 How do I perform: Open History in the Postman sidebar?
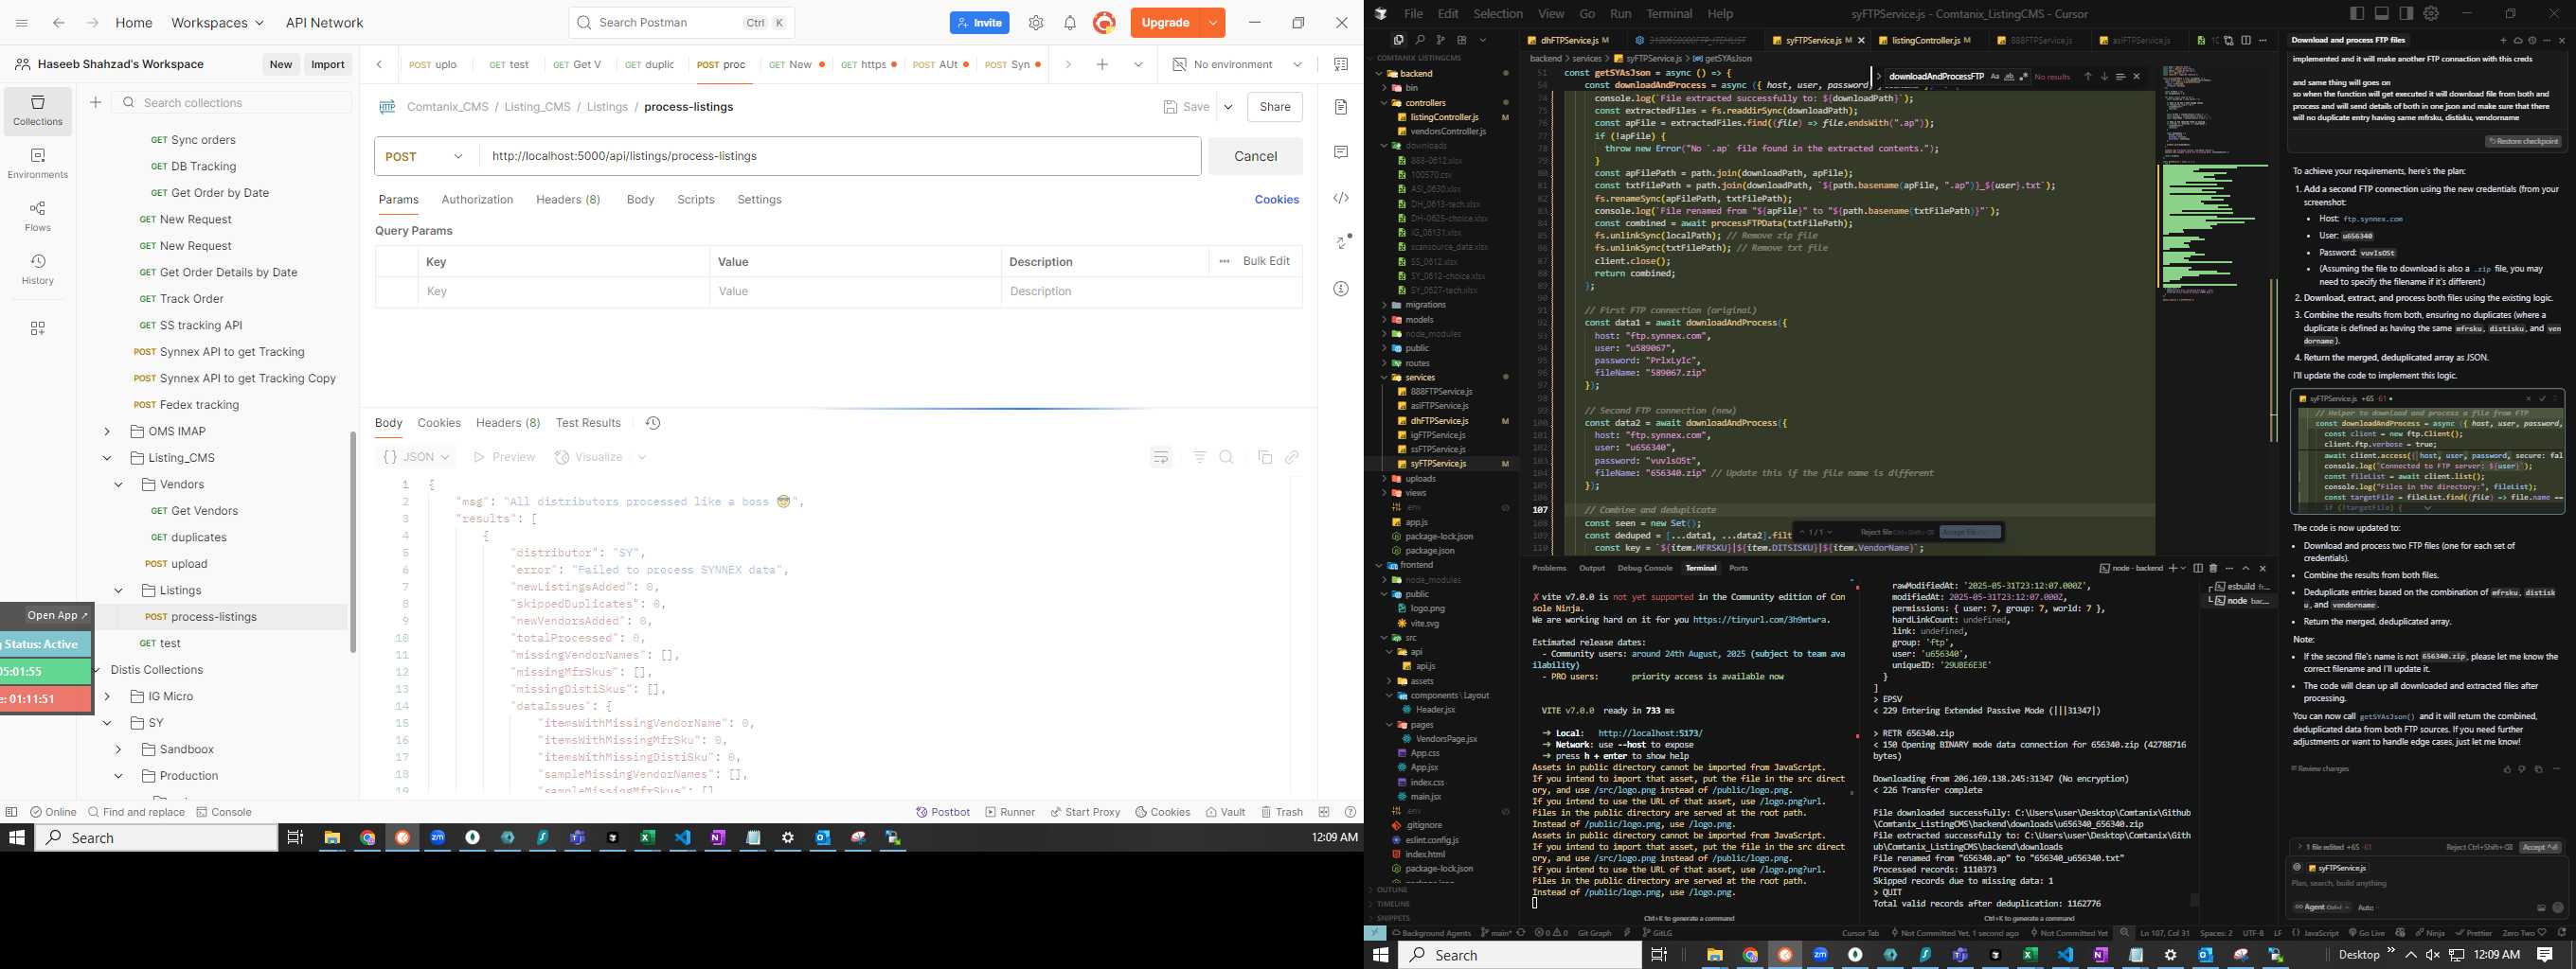point(38,270)
